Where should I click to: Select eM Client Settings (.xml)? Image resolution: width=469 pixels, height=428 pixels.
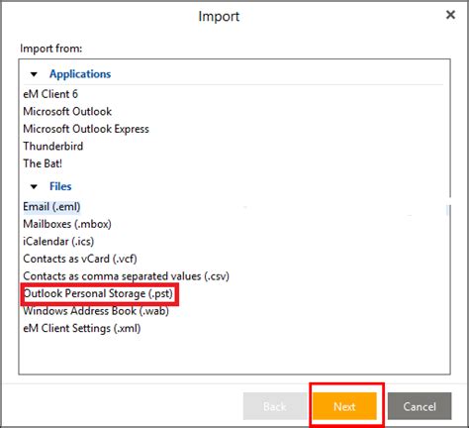point(82,329)
